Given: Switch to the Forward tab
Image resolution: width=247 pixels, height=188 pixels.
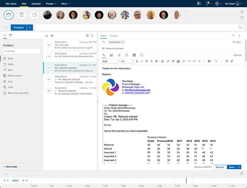Looking at the screenshot, I should (113, 36).
